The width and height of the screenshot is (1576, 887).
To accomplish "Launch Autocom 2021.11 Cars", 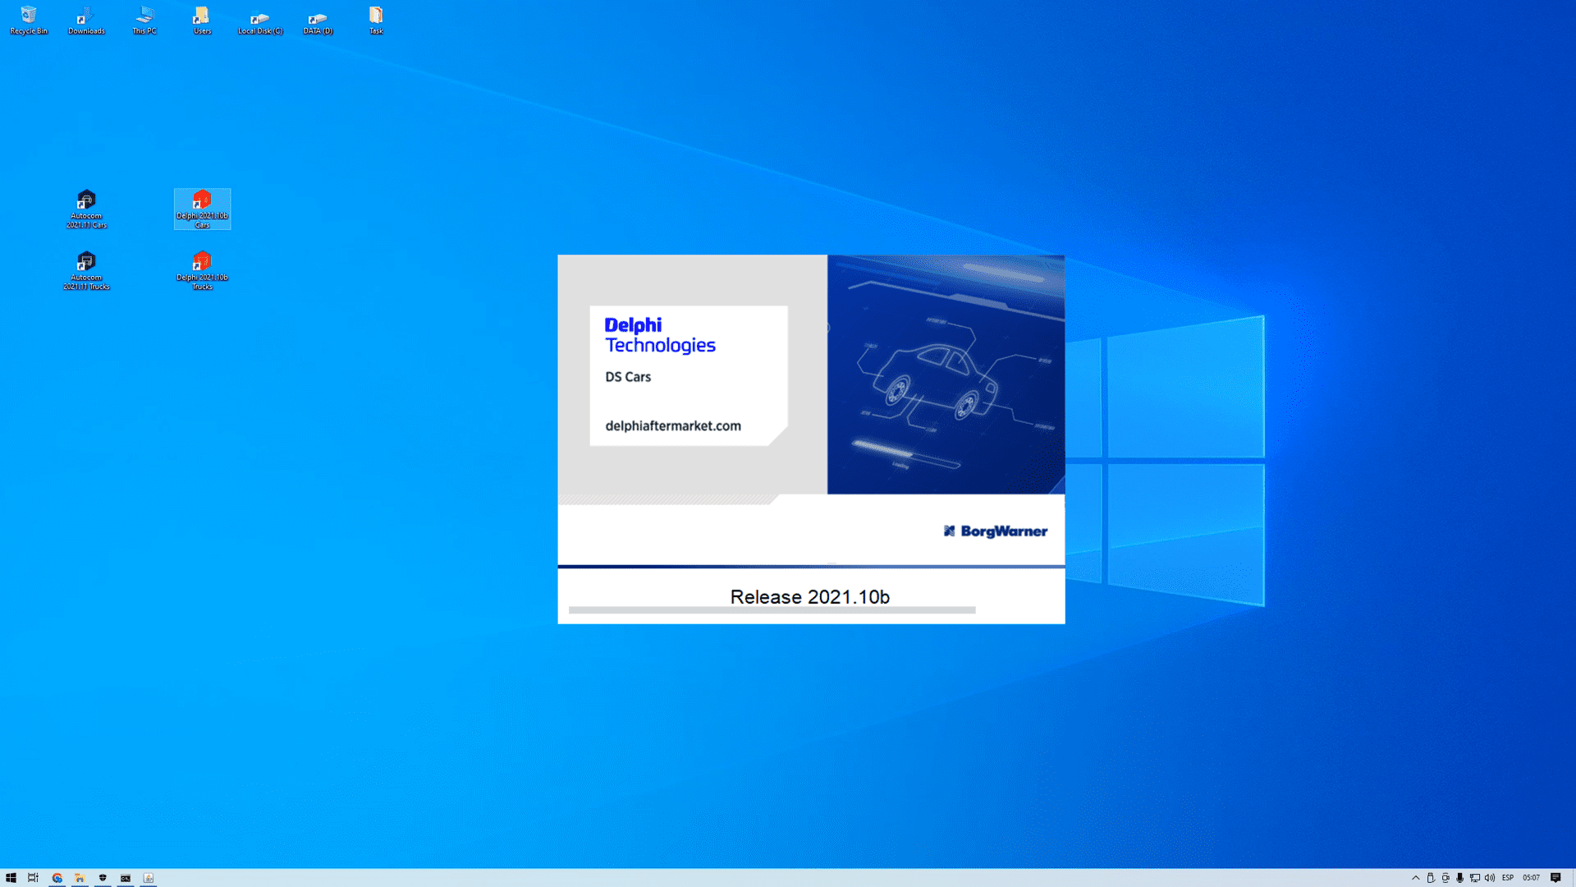I will click(86, 204).
